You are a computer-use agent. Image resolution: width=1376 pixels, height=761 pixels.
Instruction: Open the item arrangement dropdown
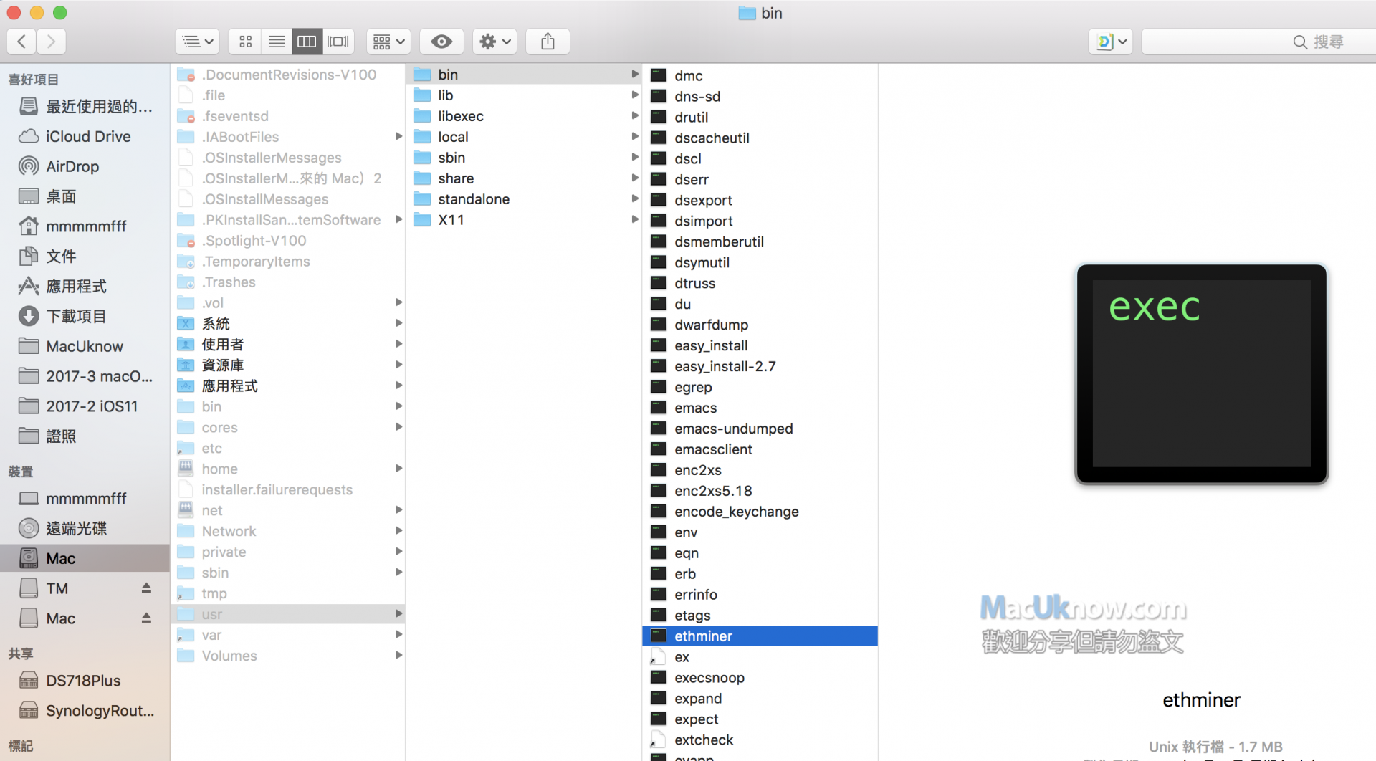(388, 42)
